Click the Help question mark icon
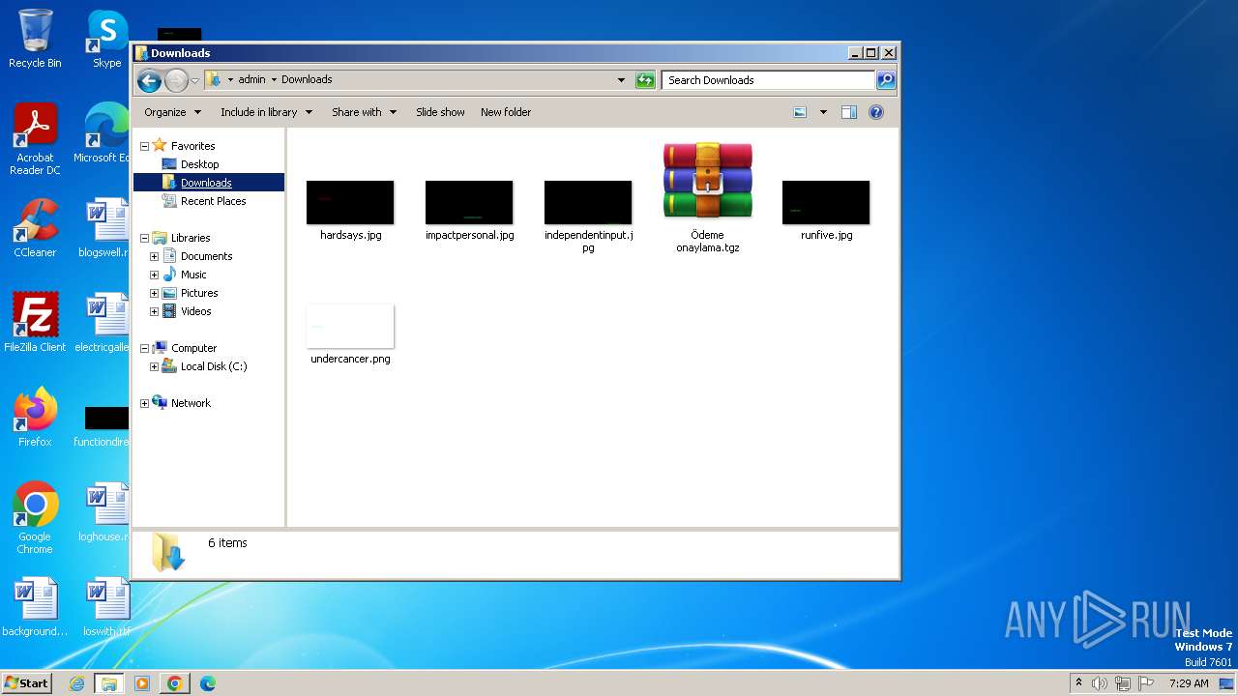This screenshot has width=1238, height=696. 876,112
